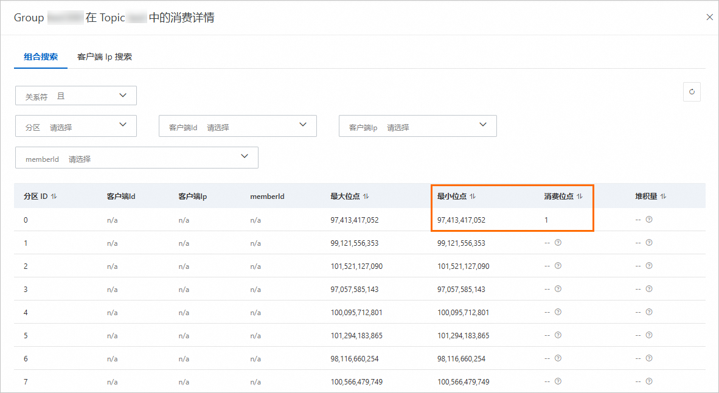Click 消费位点 help icon in partition 6 row
Screen dimensions: 719x393
tap(558, 358)
